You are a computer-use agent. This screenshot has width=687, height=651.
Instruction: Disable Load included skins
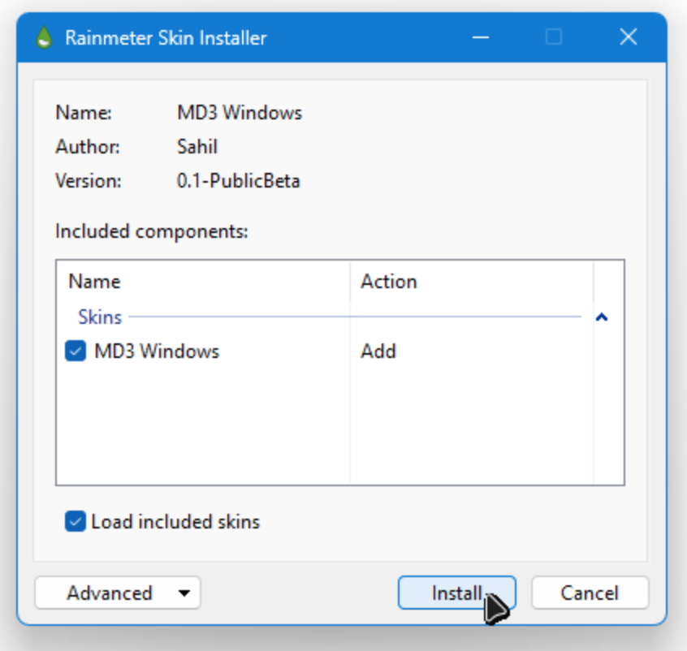coord(74,522)
